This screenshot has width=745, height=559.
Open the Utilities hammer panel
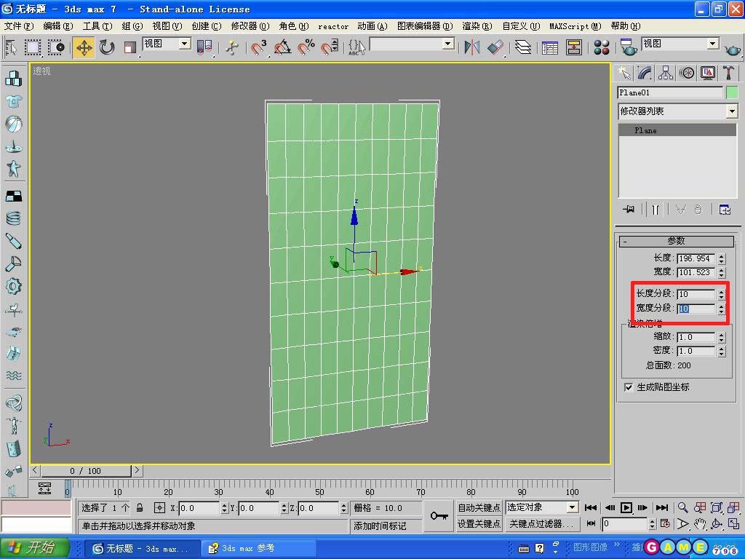pyautogui.click(x=728, y=73)
